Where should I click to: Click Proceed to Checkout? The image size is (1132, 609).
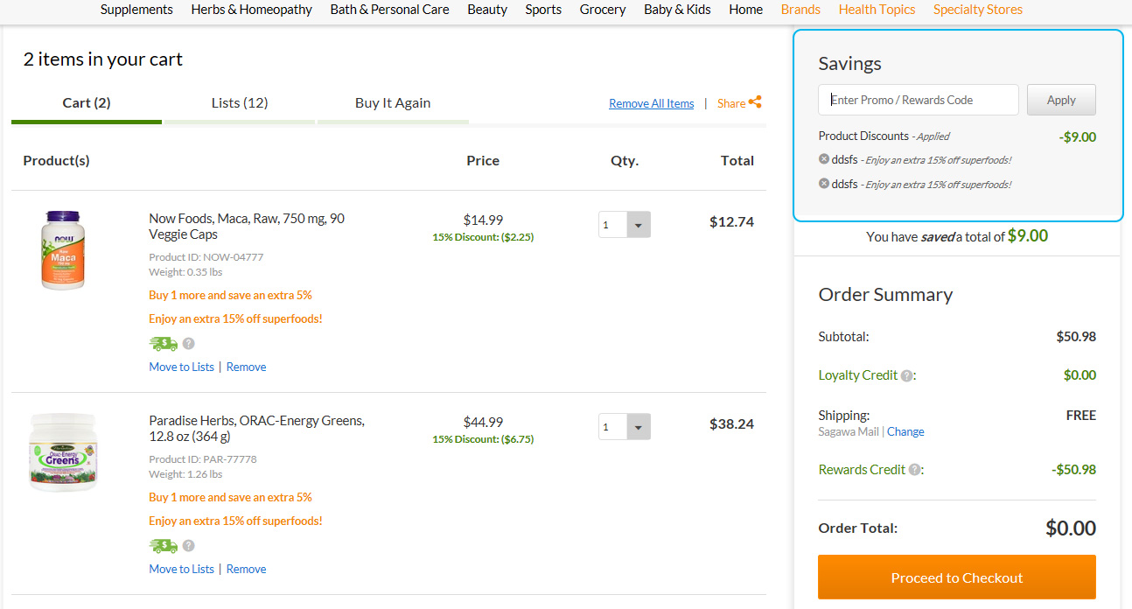coord(957,577)
